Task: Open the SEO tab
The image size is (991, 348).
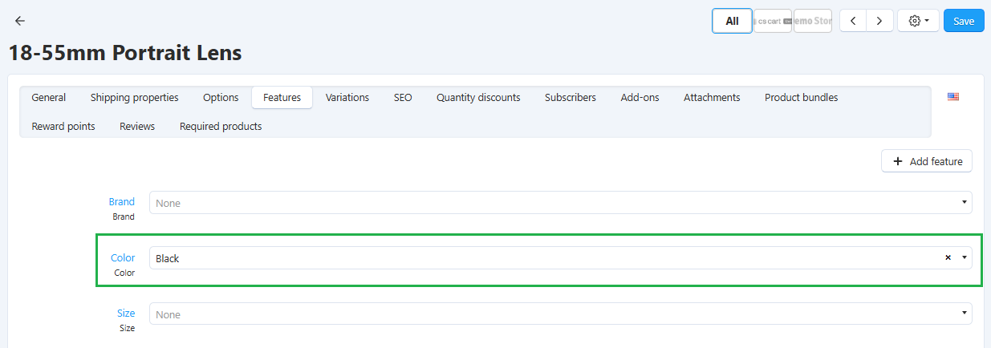Action: [403, 97]
